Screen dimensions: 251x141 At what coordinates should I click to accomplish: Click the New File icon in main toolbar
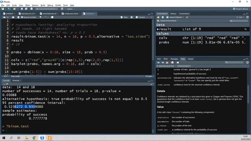pyautogui.click(x=3, y=9)
